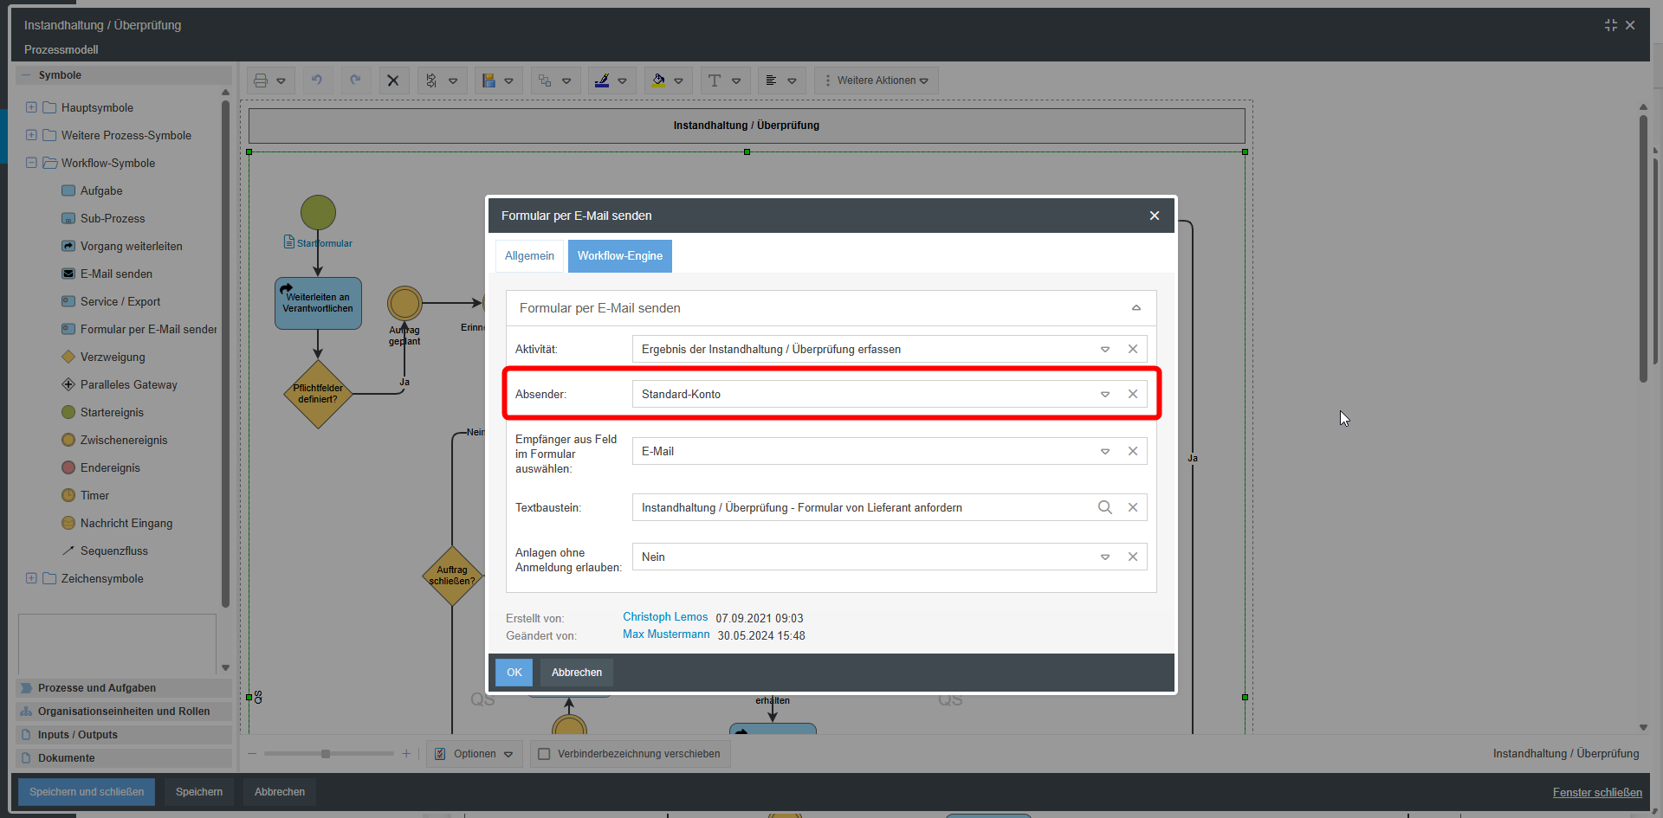
Task: Click Speichern und schließen
Action: [87, 792]
